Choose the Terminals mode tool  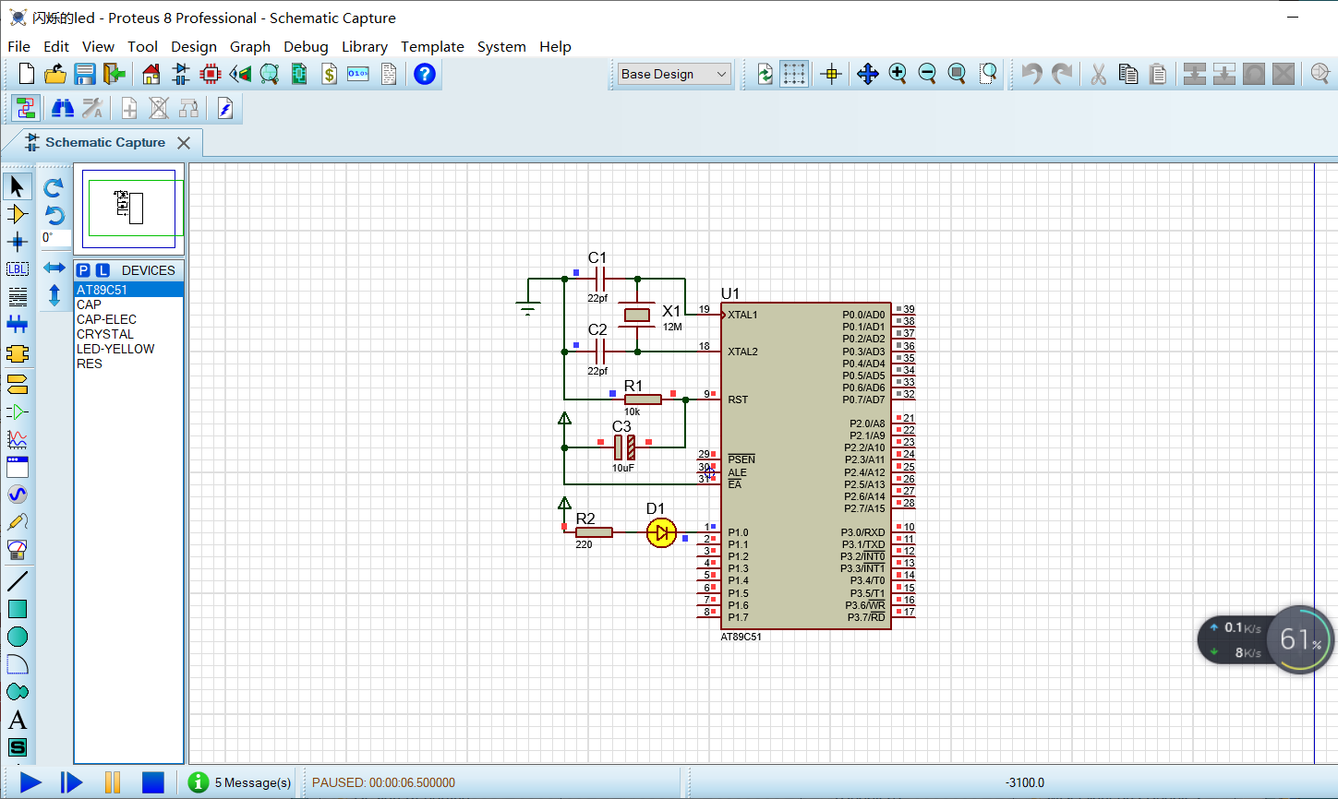(18, 382)
